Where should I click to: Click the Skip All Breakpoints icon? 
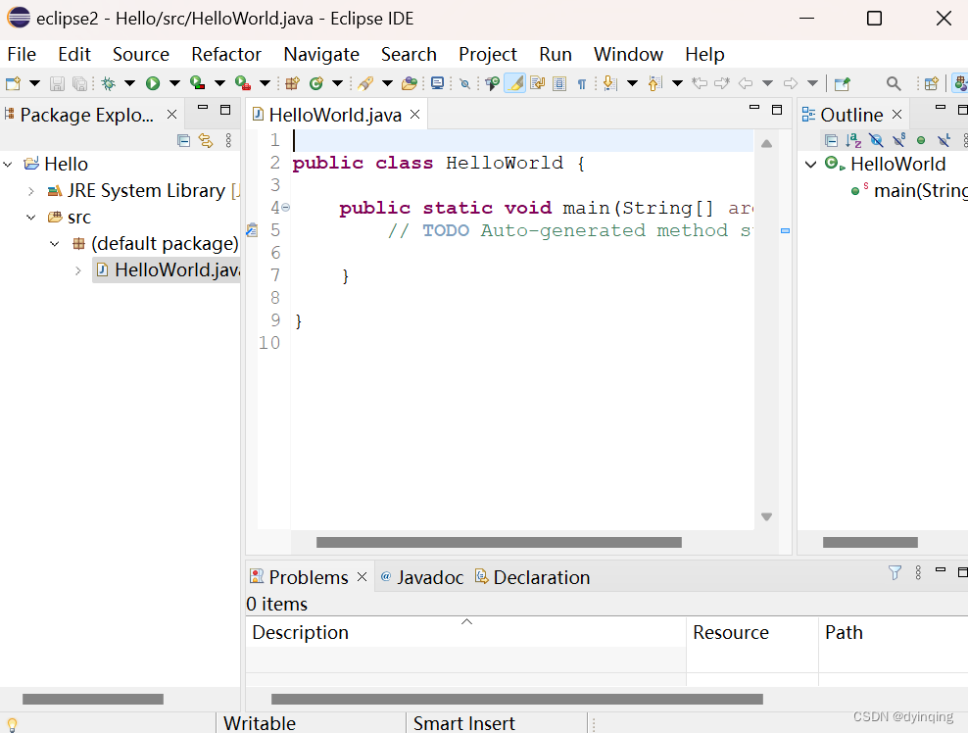[464, 83]
